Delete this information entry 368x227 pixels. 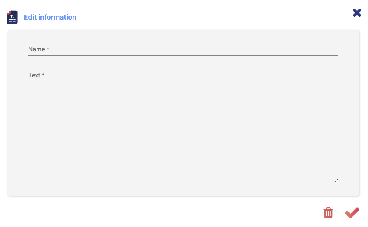pyautogui.click(x=328, y=213)
